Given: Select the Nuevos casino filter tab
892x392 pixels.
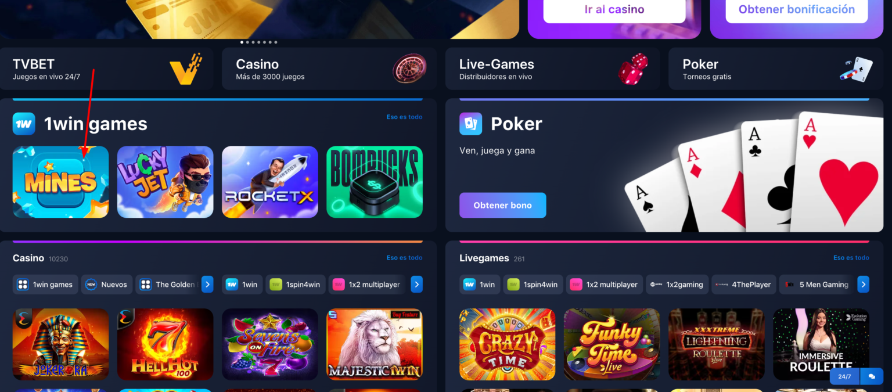Looking at the screenshot, I should [x=107, y=285].
